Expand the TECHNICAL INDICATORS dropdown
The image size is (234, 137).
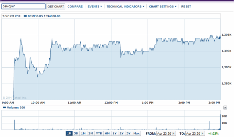tap(126, 6)
